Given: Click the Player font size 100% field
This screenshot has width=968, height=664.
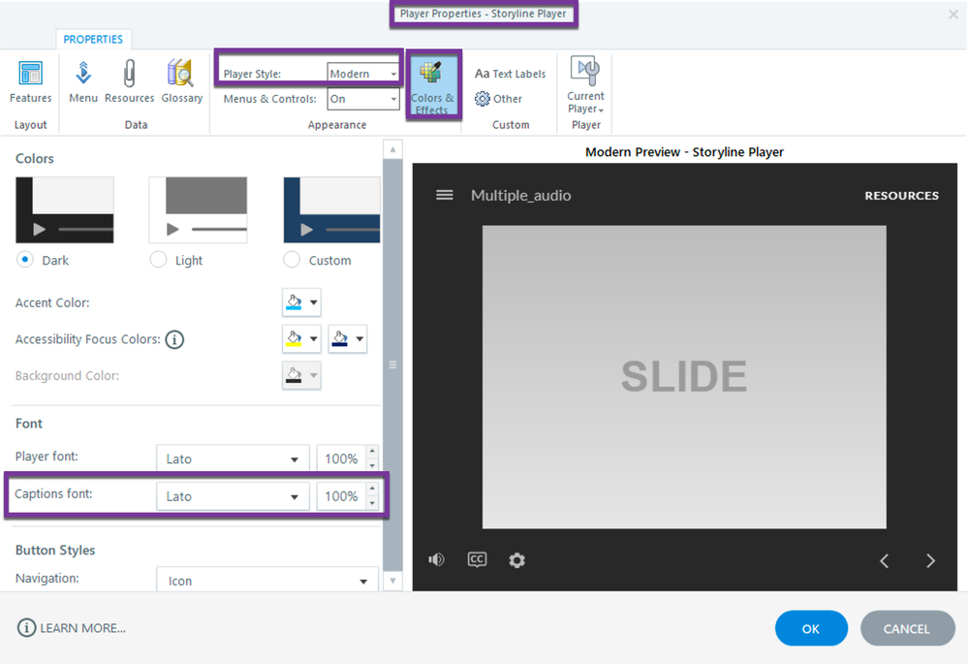Looking at the screenshot, I should pos(341,458).
